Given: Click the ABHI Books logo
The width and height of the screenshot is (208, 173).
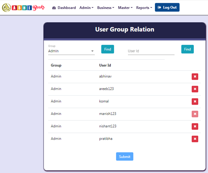Looking at the screenshot, I should pyautogui.click(x=23, y=7).
